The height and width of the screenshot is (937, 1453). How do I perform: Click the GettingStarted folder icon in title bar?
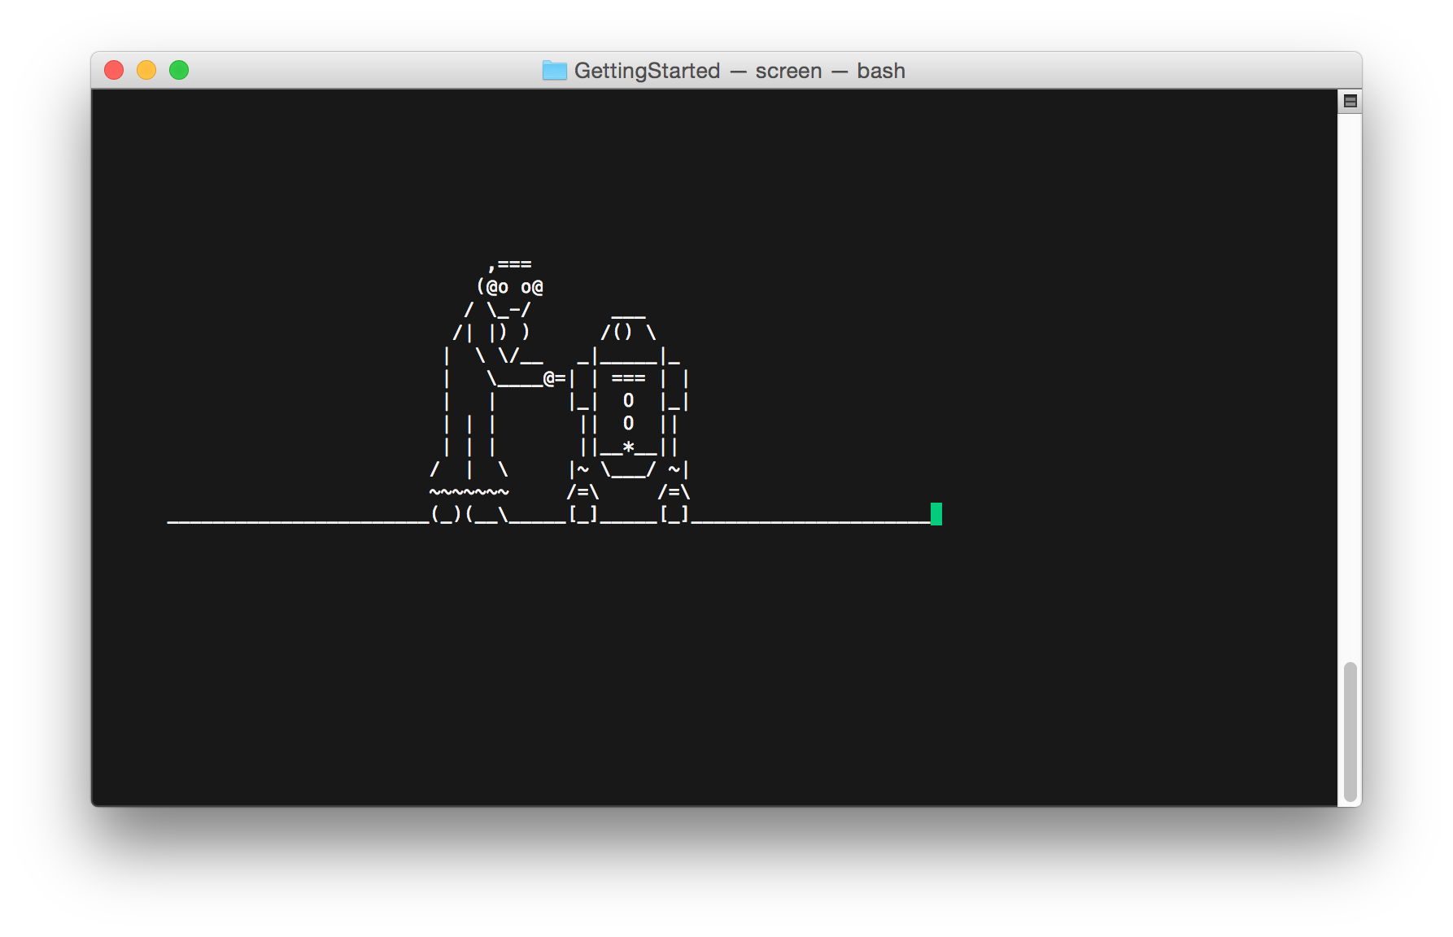pos(554,71)
